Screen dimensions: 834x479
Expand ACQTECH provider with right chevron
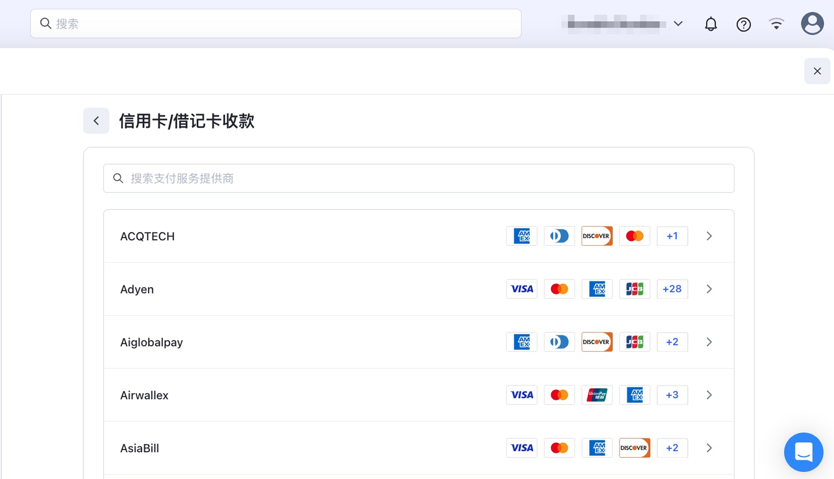[709, 236]
